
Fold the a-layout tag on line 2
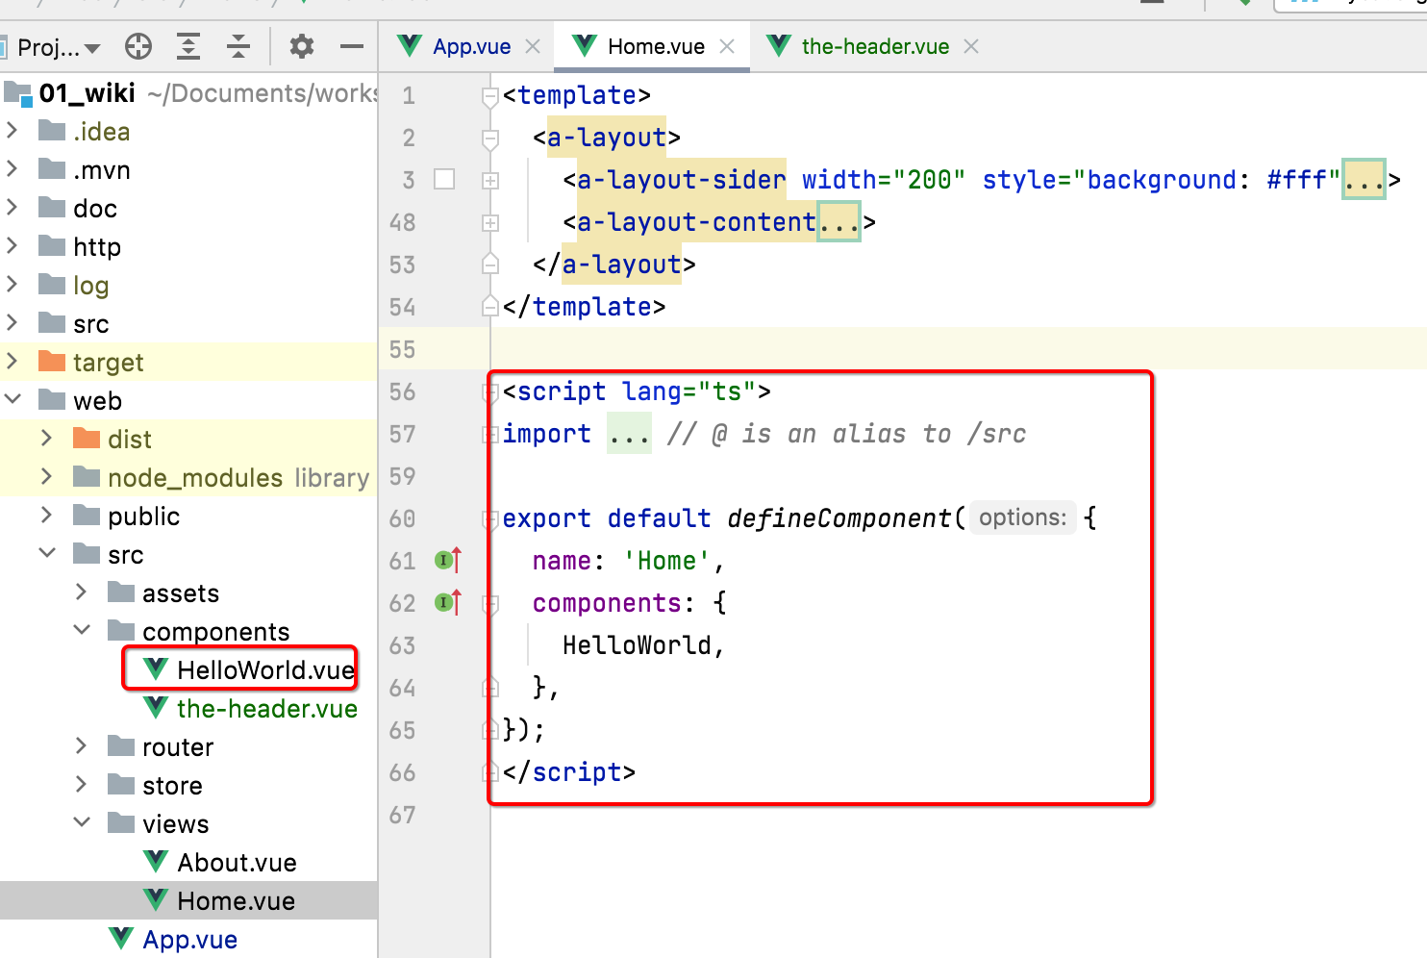click(490, 139)
